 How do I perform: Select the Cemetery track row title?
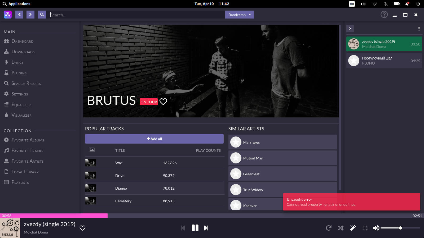(123, 201)
